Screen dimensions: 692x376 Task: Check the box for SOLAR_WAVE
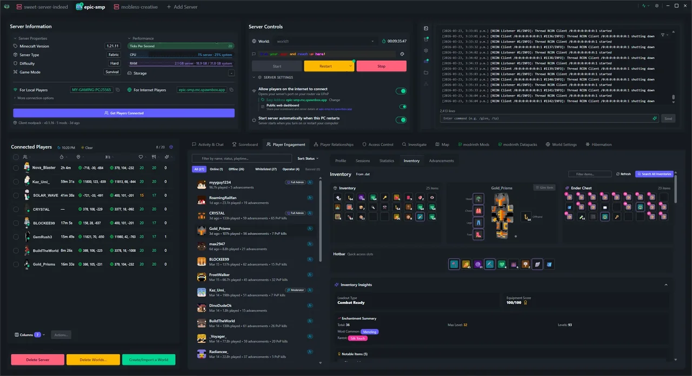16,196
